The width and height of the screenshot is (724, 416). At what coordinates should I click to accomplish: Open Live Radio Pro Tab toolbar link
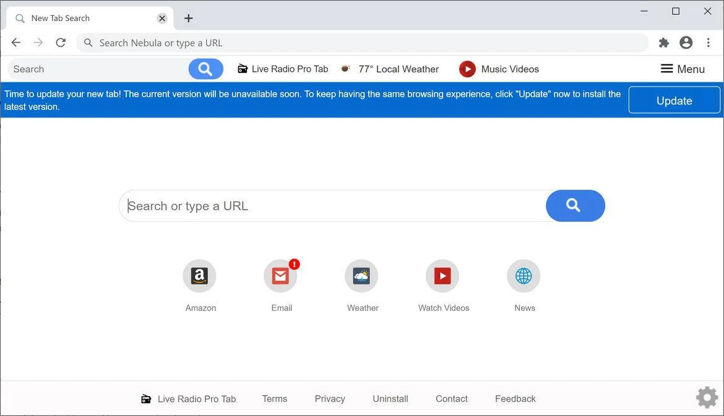pyautogui.click(x=283, y=69)
